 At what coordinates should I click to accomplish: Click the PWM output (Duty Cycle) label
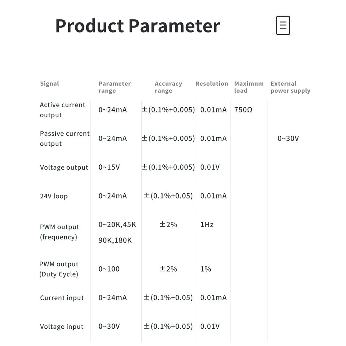(59, 269)
